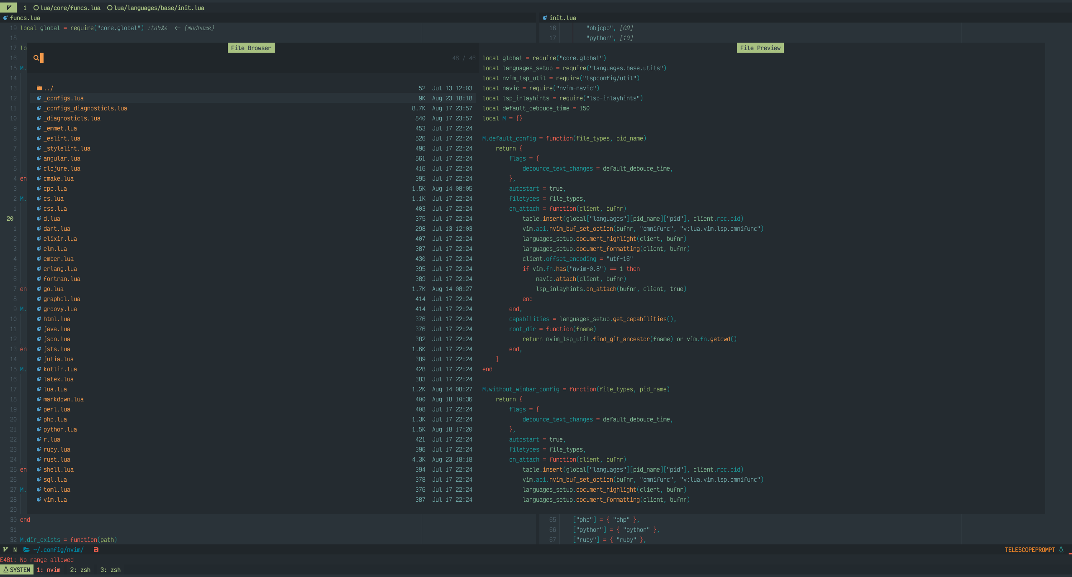Screen dimensions: 1072x577
Task: Click the File Preview panel icon
Action: pos(760,48)
